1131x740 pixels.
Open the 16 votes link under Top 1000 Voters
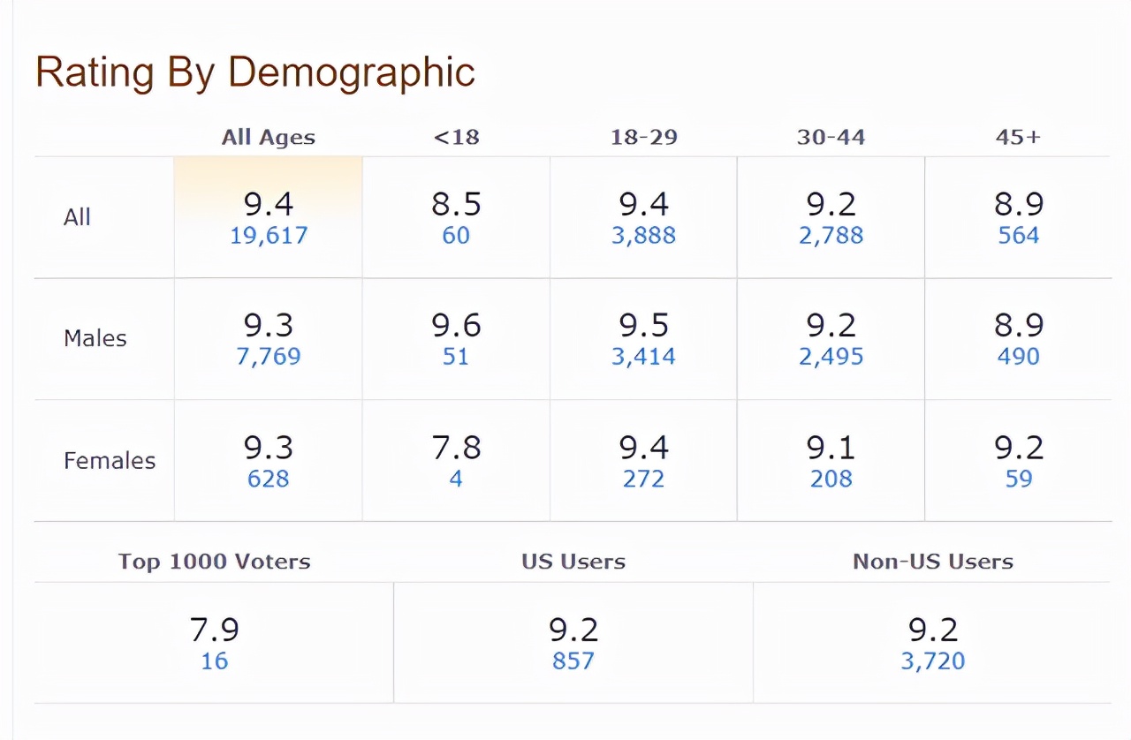(x=214, y=661)
